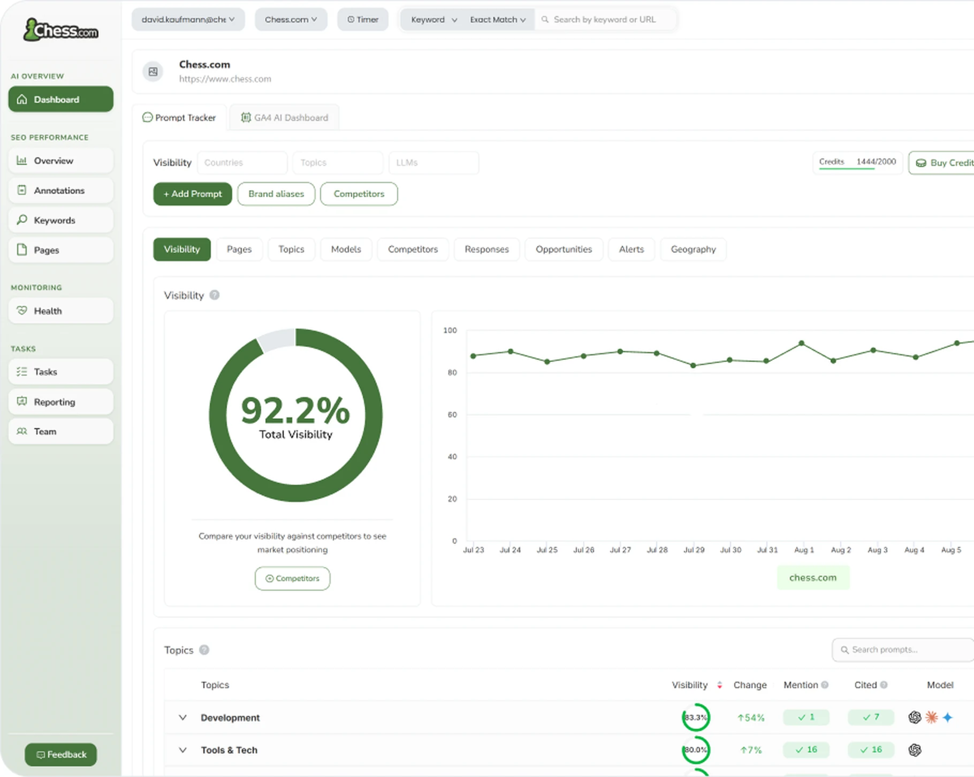
Task: Click the Chess.com logo in sidebar
Action: (x=60, y=30)
